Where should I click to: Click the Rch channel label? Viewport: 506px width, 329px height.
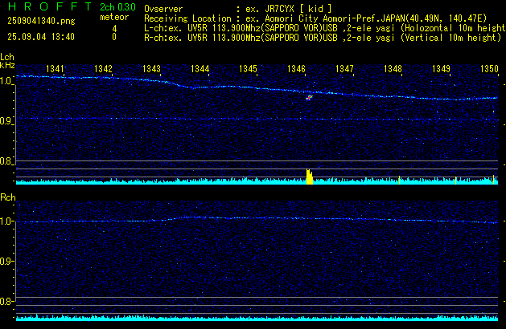(8, 197)
